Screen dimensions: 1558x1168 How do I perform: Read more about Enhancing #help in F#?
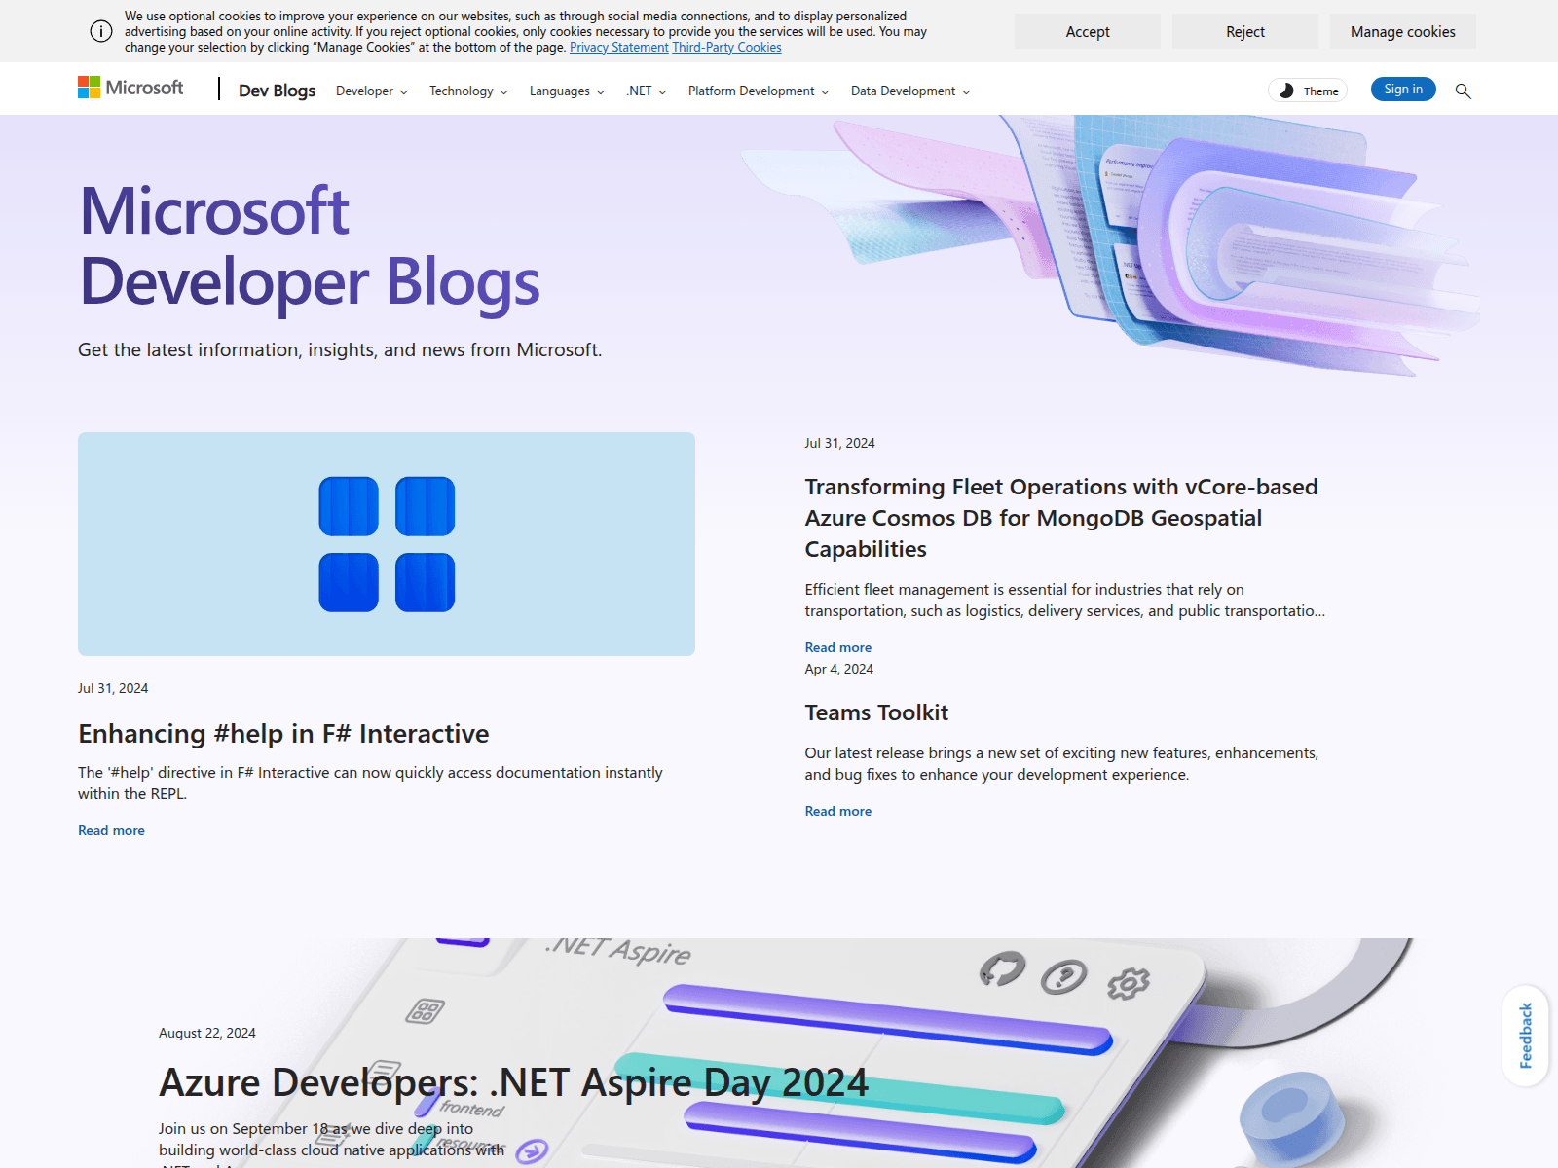point(111,830)
